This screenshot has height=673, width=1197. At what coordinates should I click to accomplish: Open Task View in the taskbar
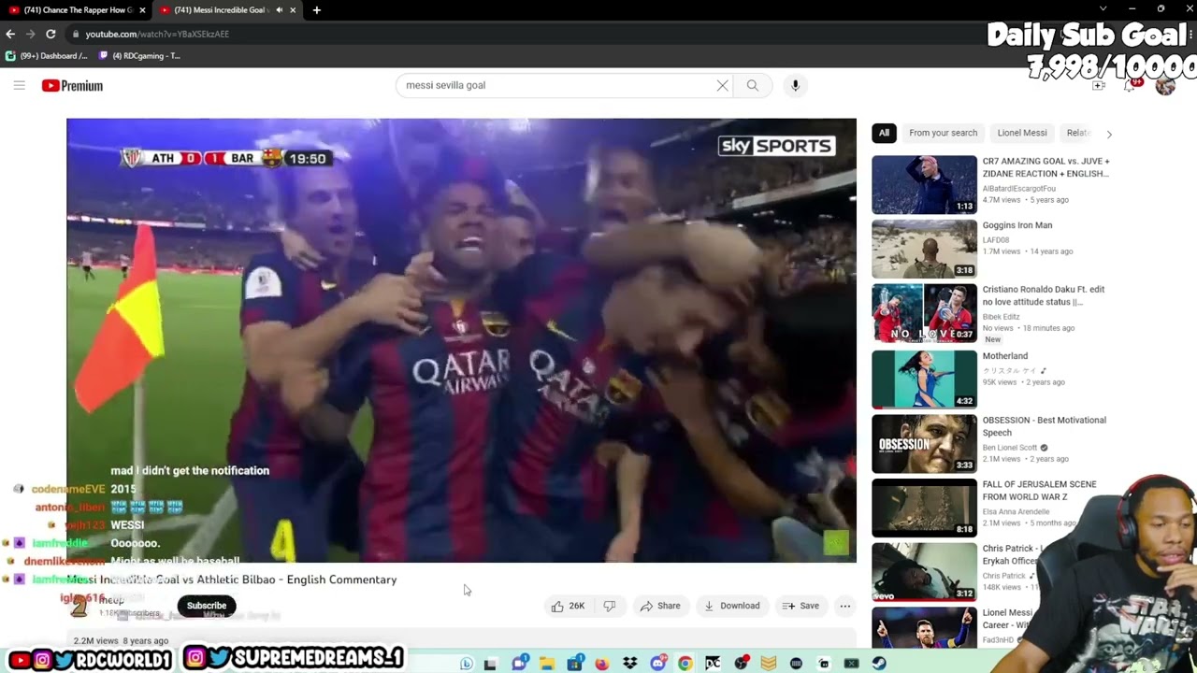[490, 664]
